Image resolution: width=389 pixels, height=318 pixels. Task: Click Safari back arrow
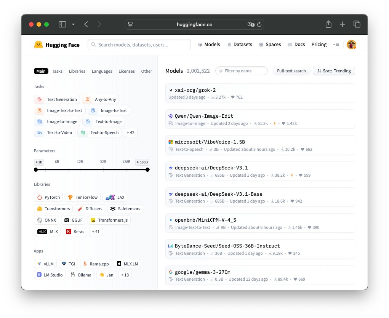pyautogui.click(x=86, y=24)
